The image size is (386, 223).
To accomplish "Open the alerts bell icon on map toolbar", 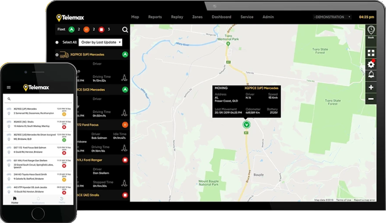I will pos(371,75).
